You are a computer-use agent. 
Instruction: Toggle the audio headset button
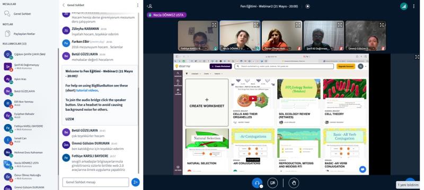pyautogui.click(x=257, y=183)
